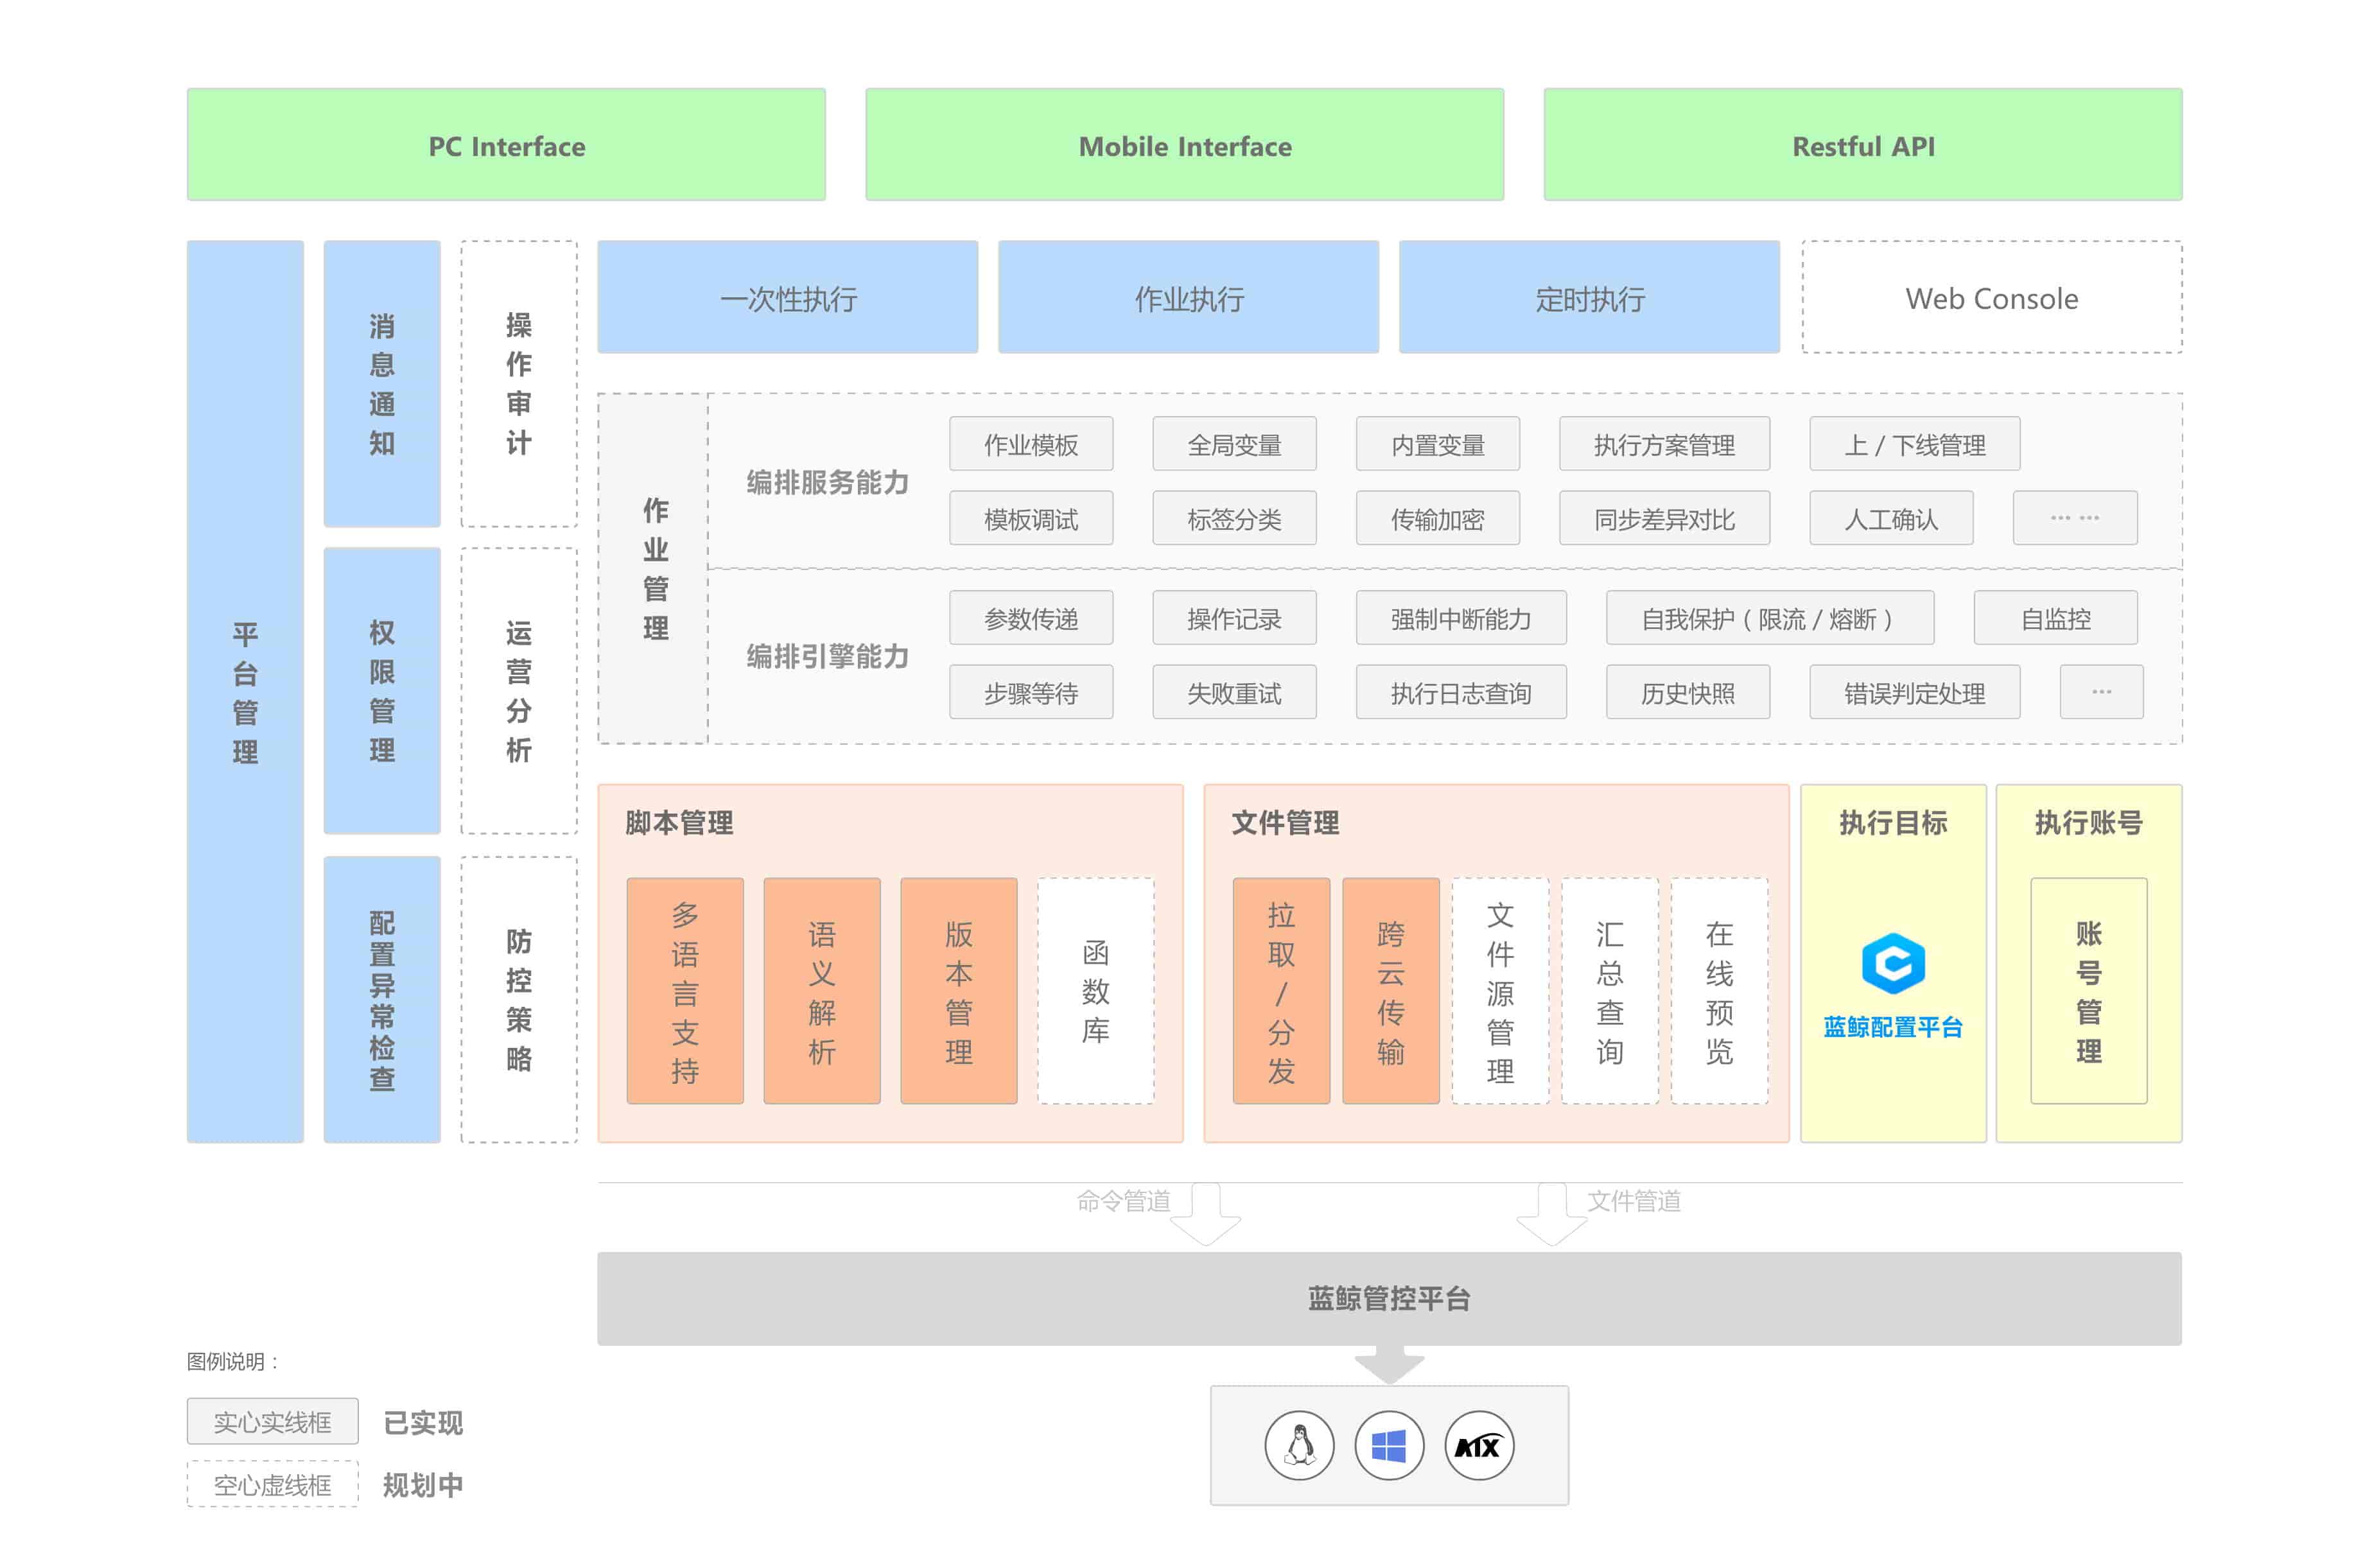Select the Mobile Interface block
The image size is (2372, 1568).
pos(1184,145)
